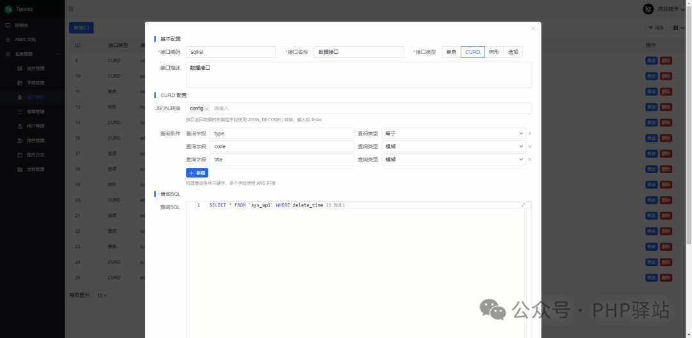Click 修改 for row ID 23
The height and width of the screenshot is (338, 692).
point(652,246)
